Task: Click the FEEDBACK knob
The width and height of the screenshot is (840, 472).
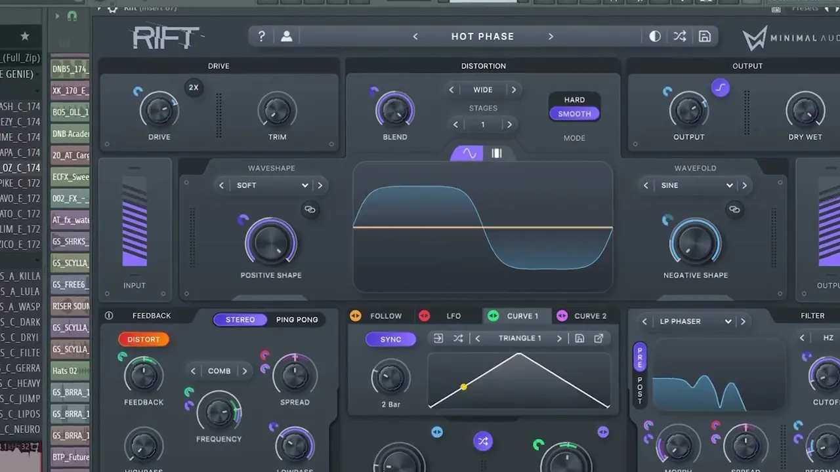Action: 144,376
